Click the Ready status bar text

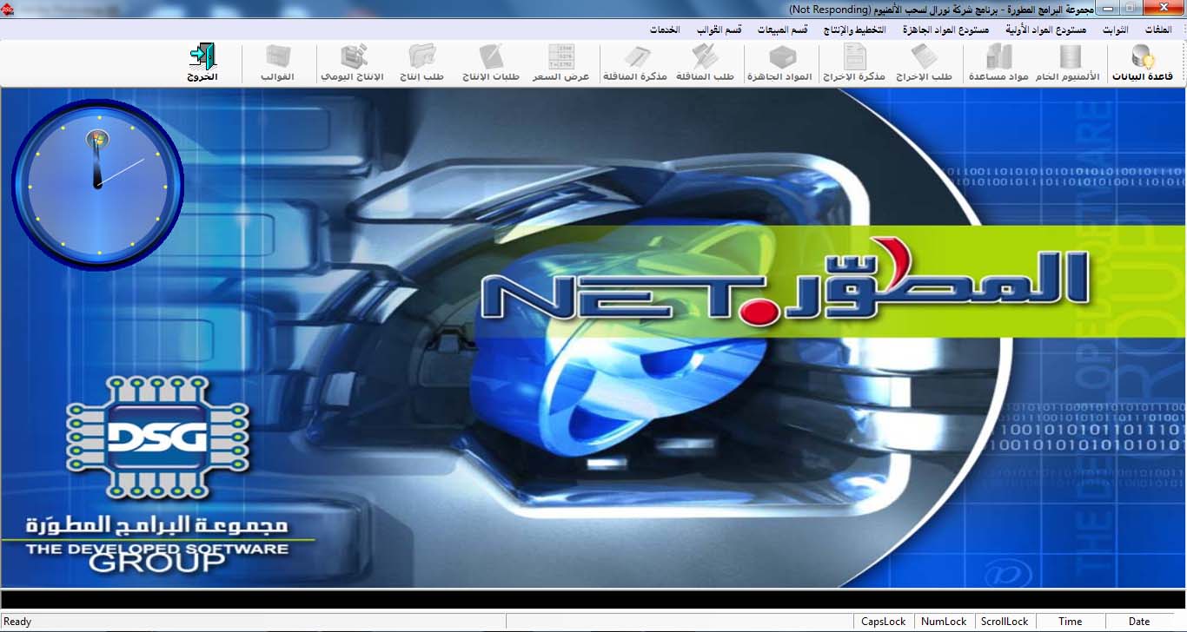18,622
